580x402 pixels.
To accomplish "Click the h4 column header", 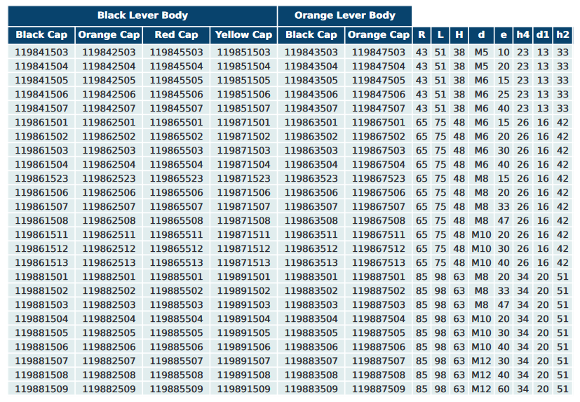I will point(523,35).
